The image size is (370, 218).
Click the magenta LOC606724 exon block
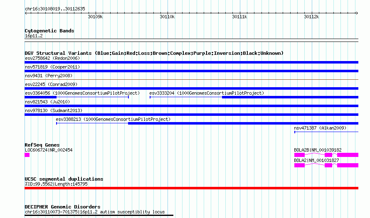coord(27,155)
